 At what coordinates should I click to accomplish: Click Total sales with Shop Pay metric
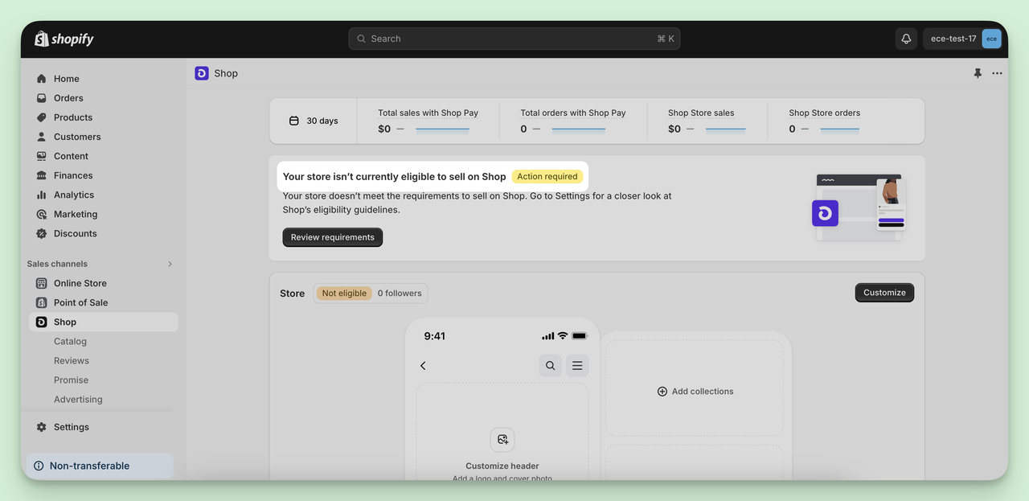pos(428,121)
